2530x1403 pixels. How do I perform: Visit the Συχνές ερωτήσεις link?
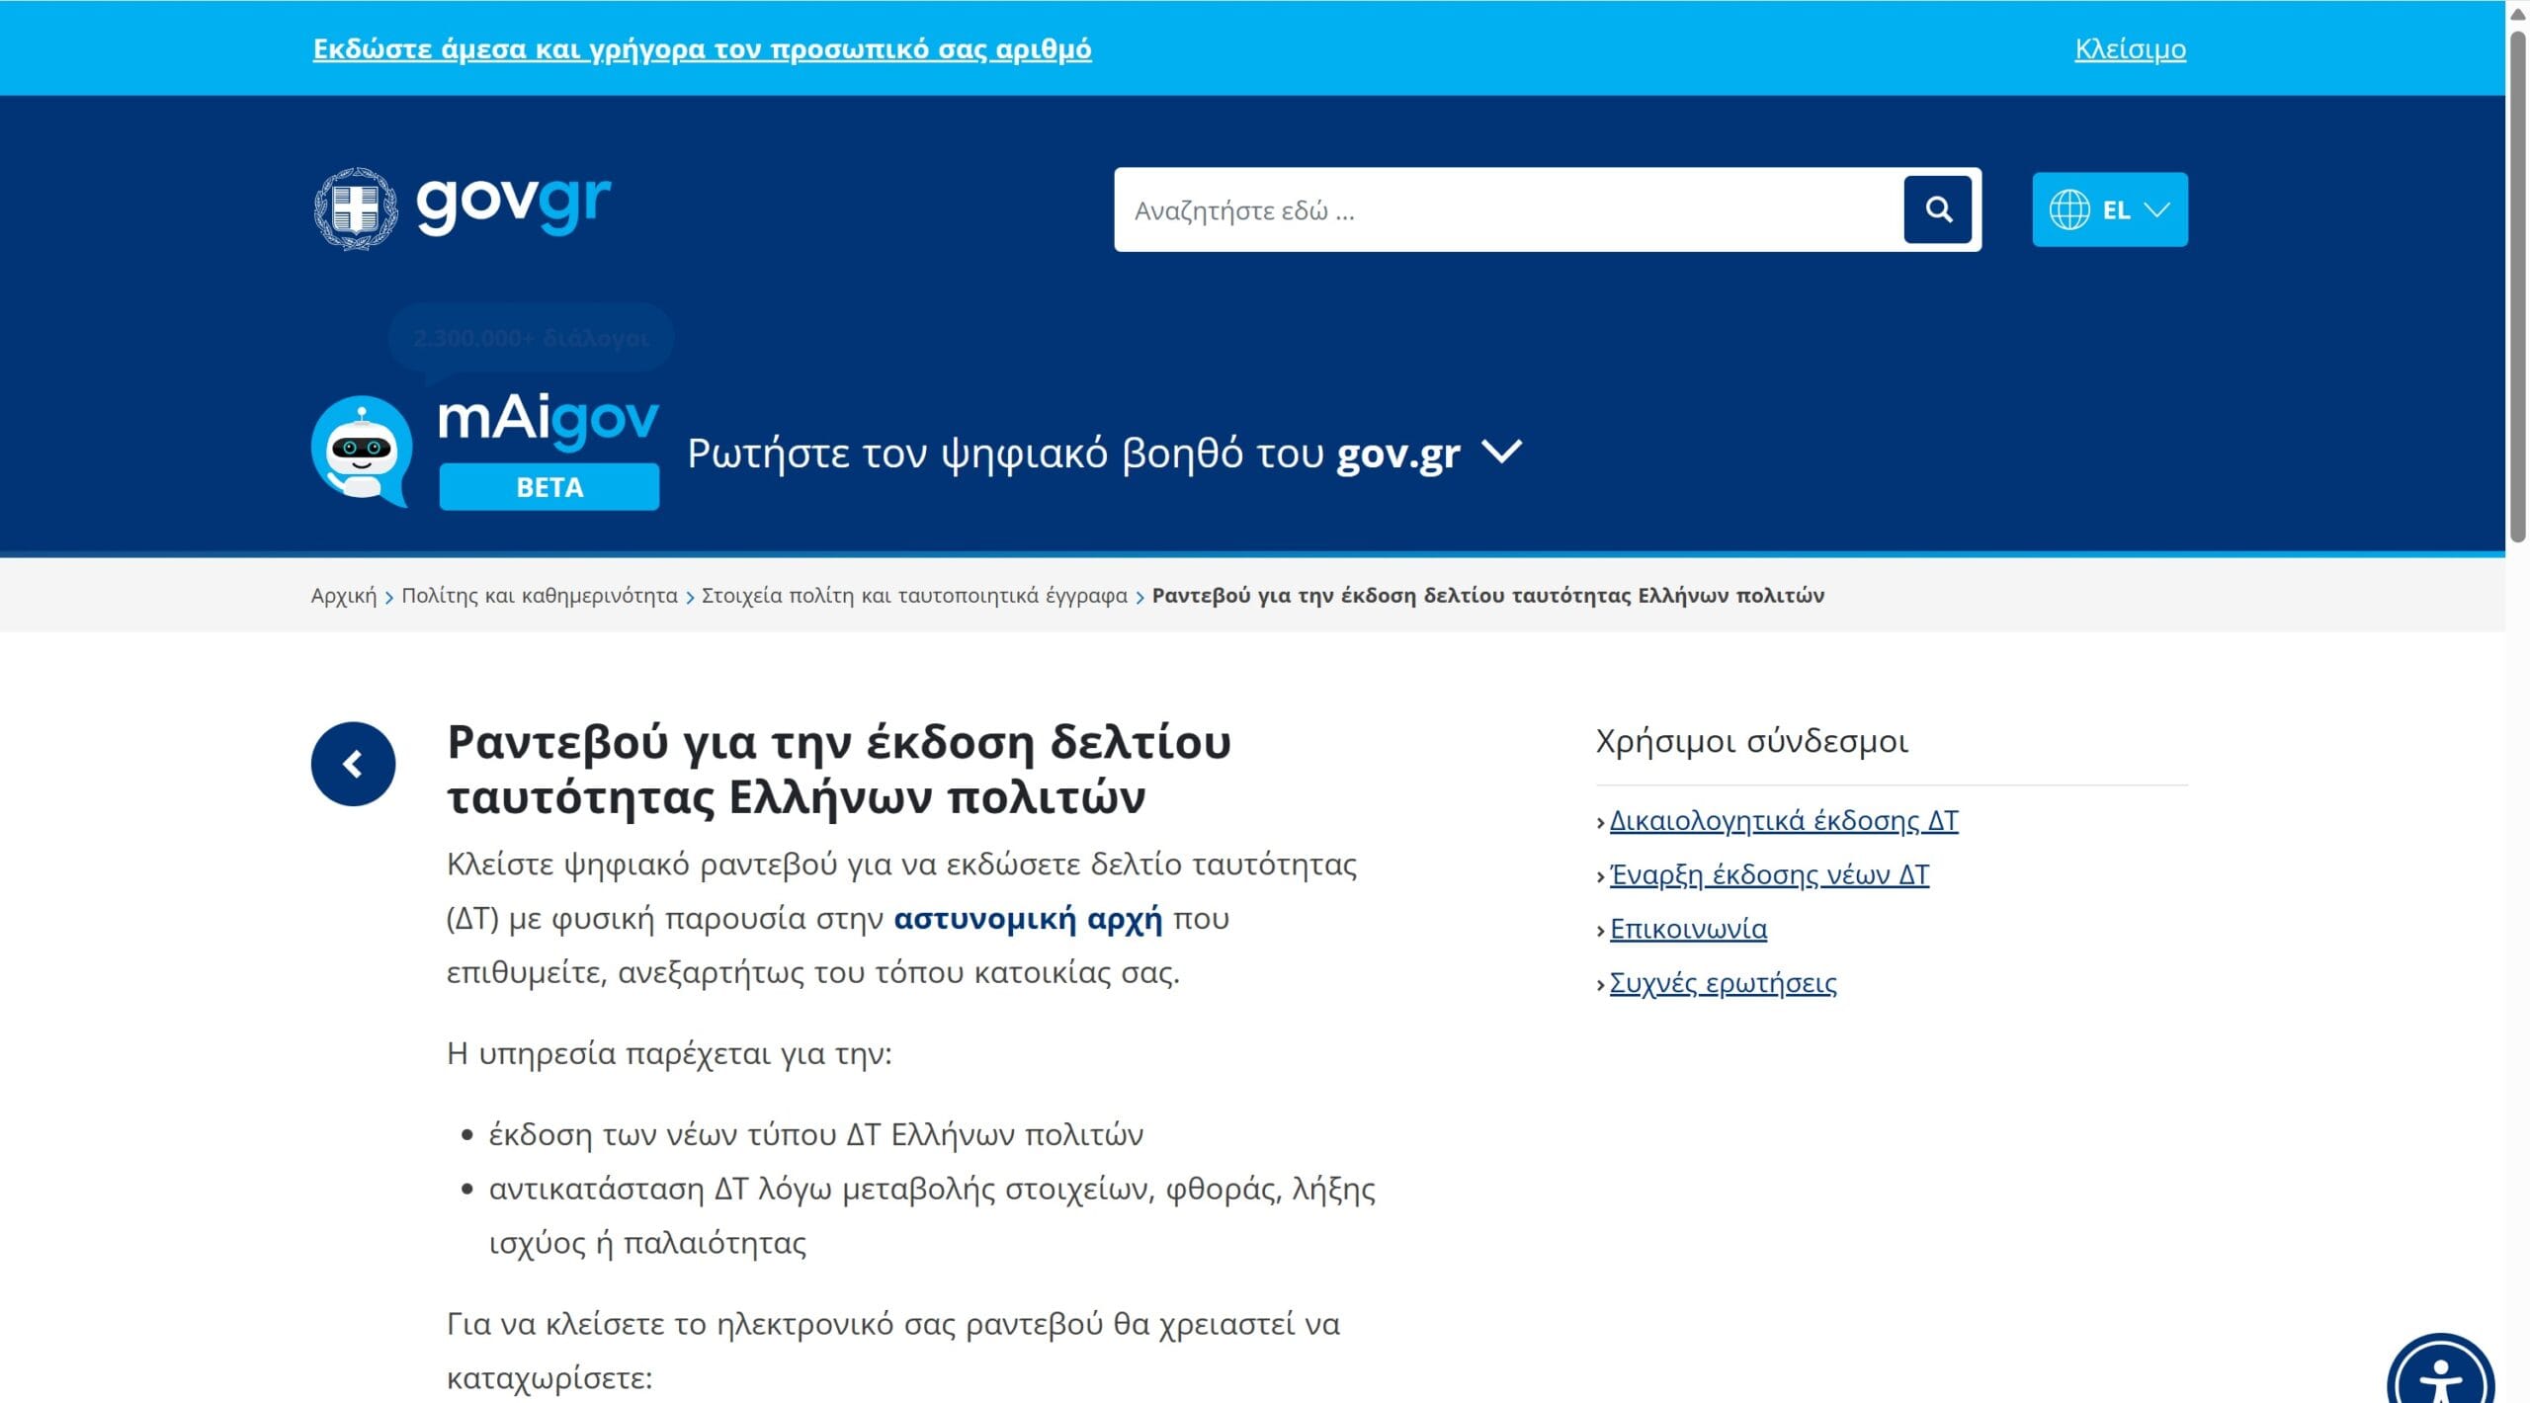(1723, 981)
